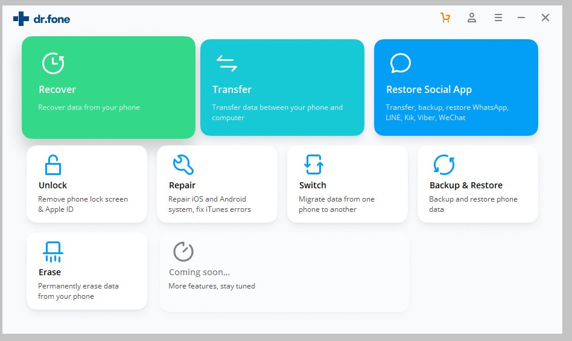Open the user account profile
The width and height of the screenshot is (572, 341).
472,18
